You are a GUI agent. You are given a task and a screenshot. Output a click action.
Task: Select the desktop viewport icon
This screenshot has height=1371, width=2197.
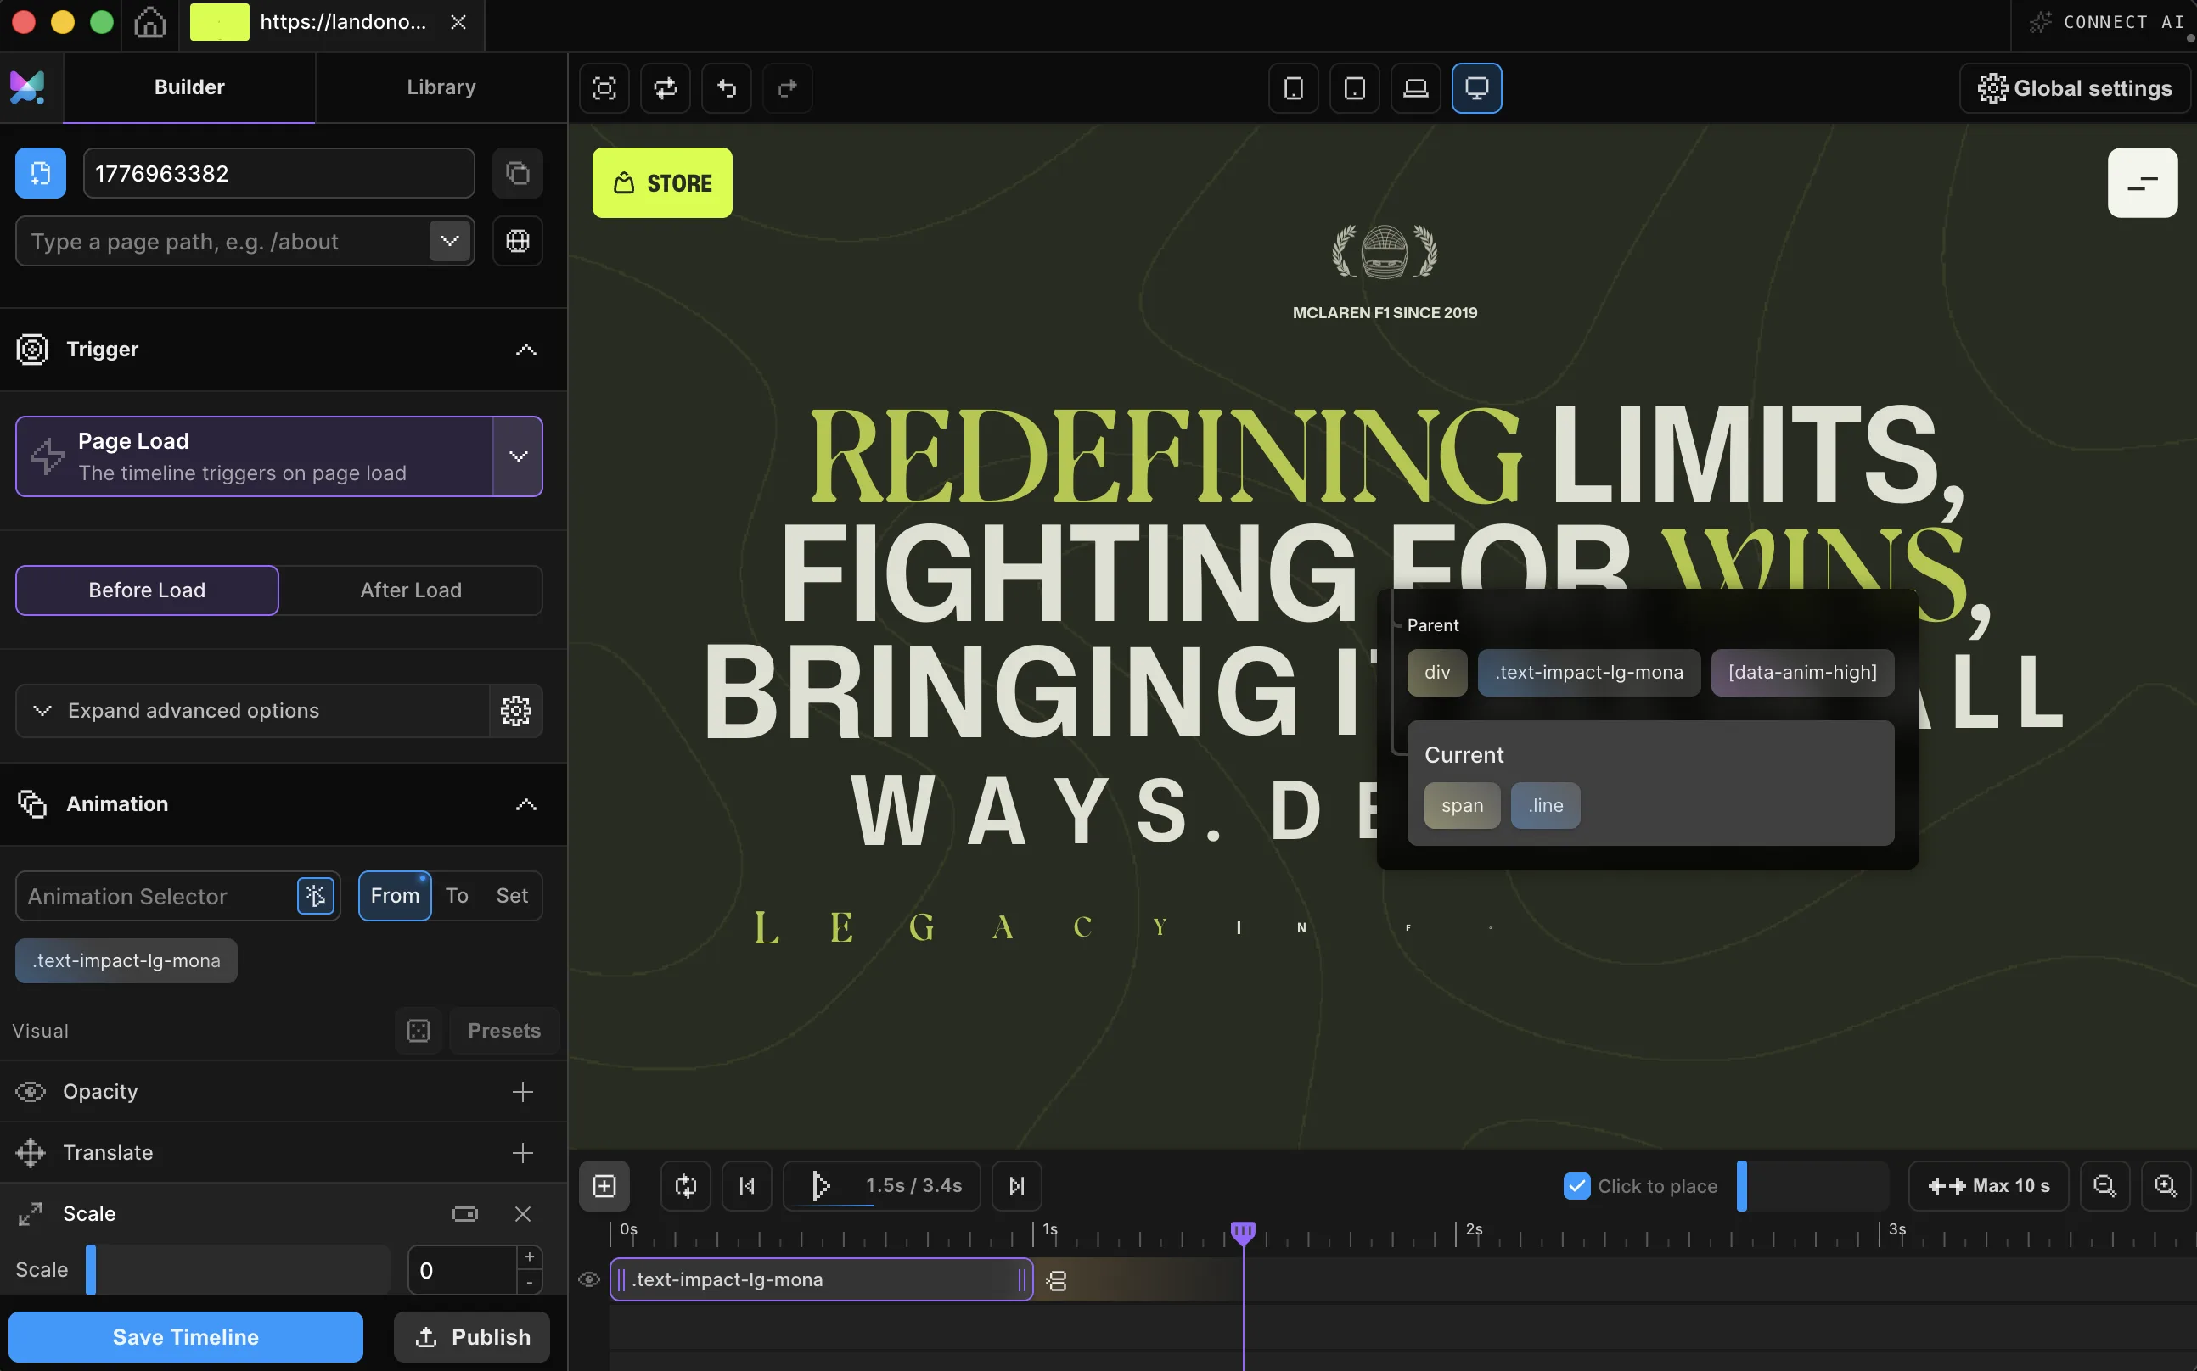click(x=1476, y=88)
